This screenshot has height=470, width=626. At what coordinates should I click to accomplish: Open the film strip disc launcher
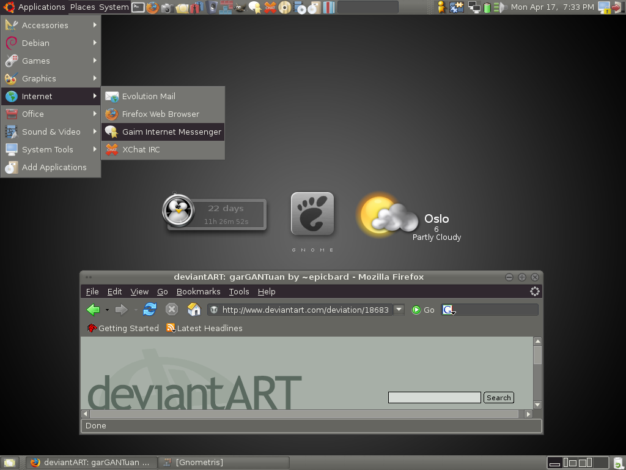tap(300, 7)
